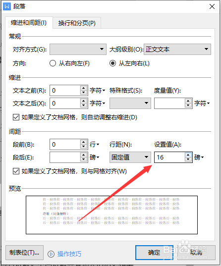Open the 文本之前 unit dropdown 字符
Viewport: 221px width, 266px height.
point(98,91)
